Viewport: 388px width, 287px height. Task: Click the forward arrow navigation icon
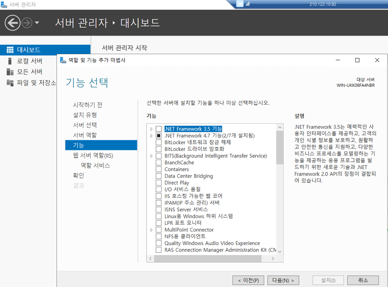tap(27, 23)
